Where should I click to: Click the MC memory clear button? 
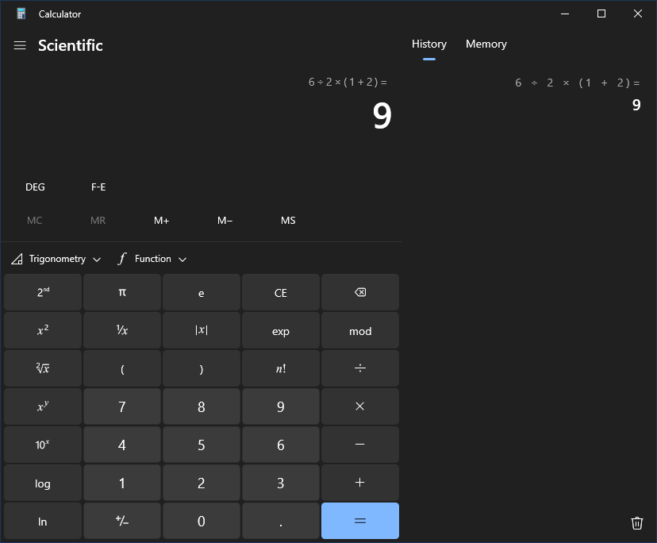click(34, 221)
